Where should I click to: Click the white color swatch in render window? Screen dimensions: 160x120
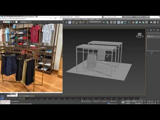point(16,22)
